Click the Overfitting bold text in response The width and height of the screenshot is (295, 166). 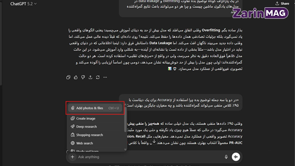pos(211,30)
